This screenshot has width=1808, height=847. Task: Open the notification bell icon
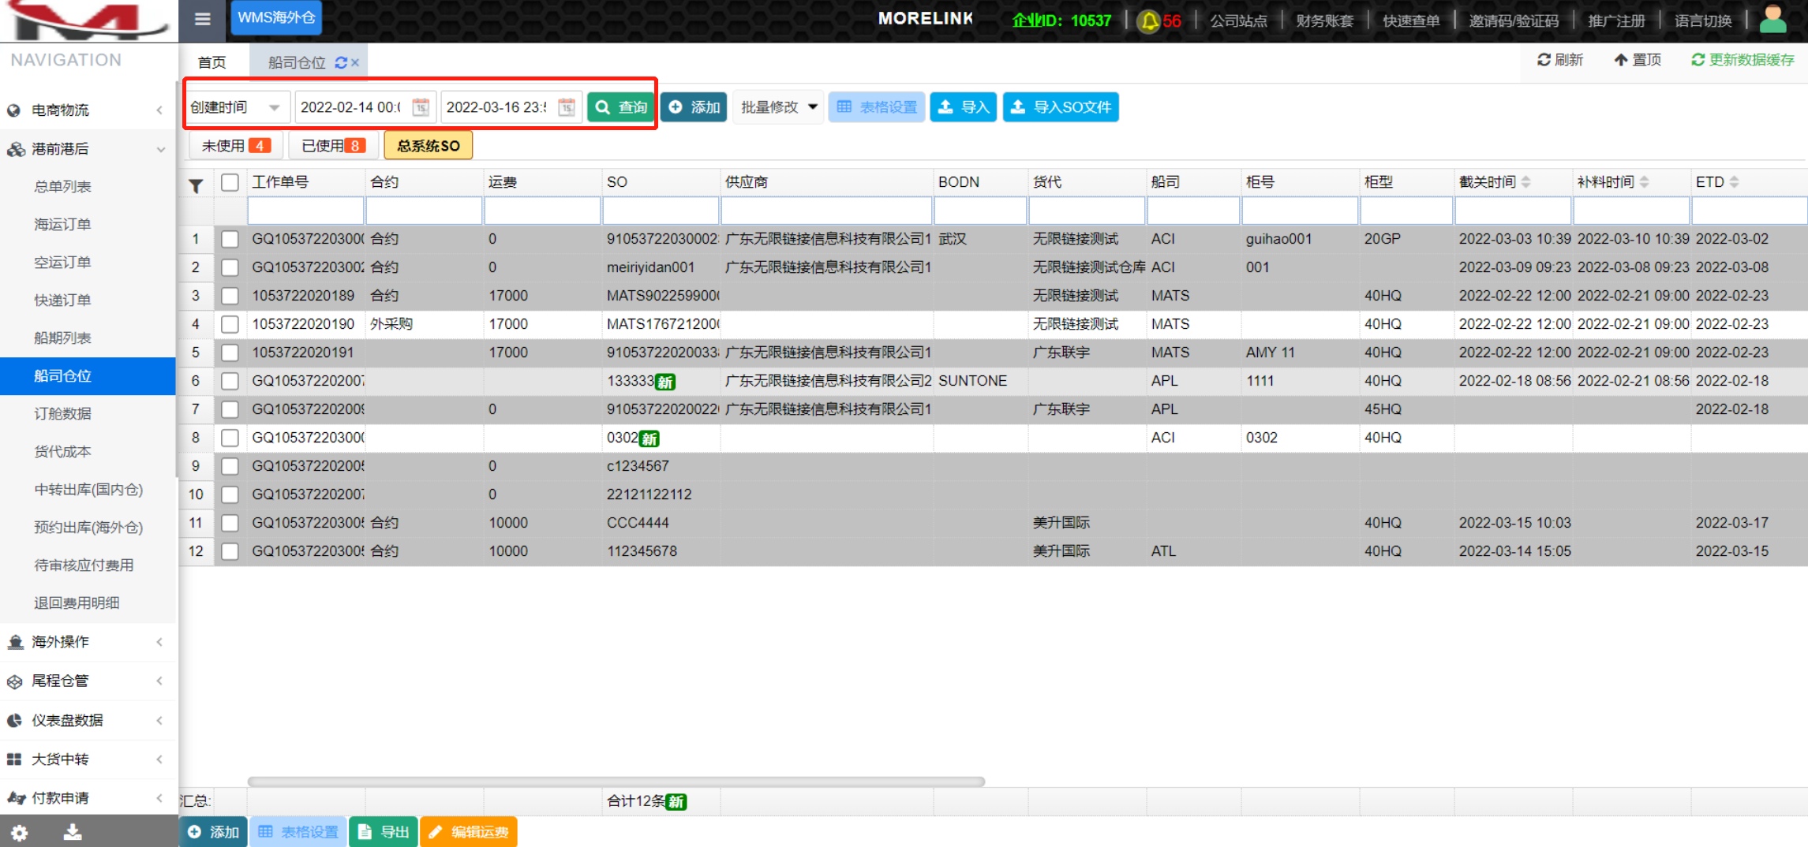[1150, 21]
